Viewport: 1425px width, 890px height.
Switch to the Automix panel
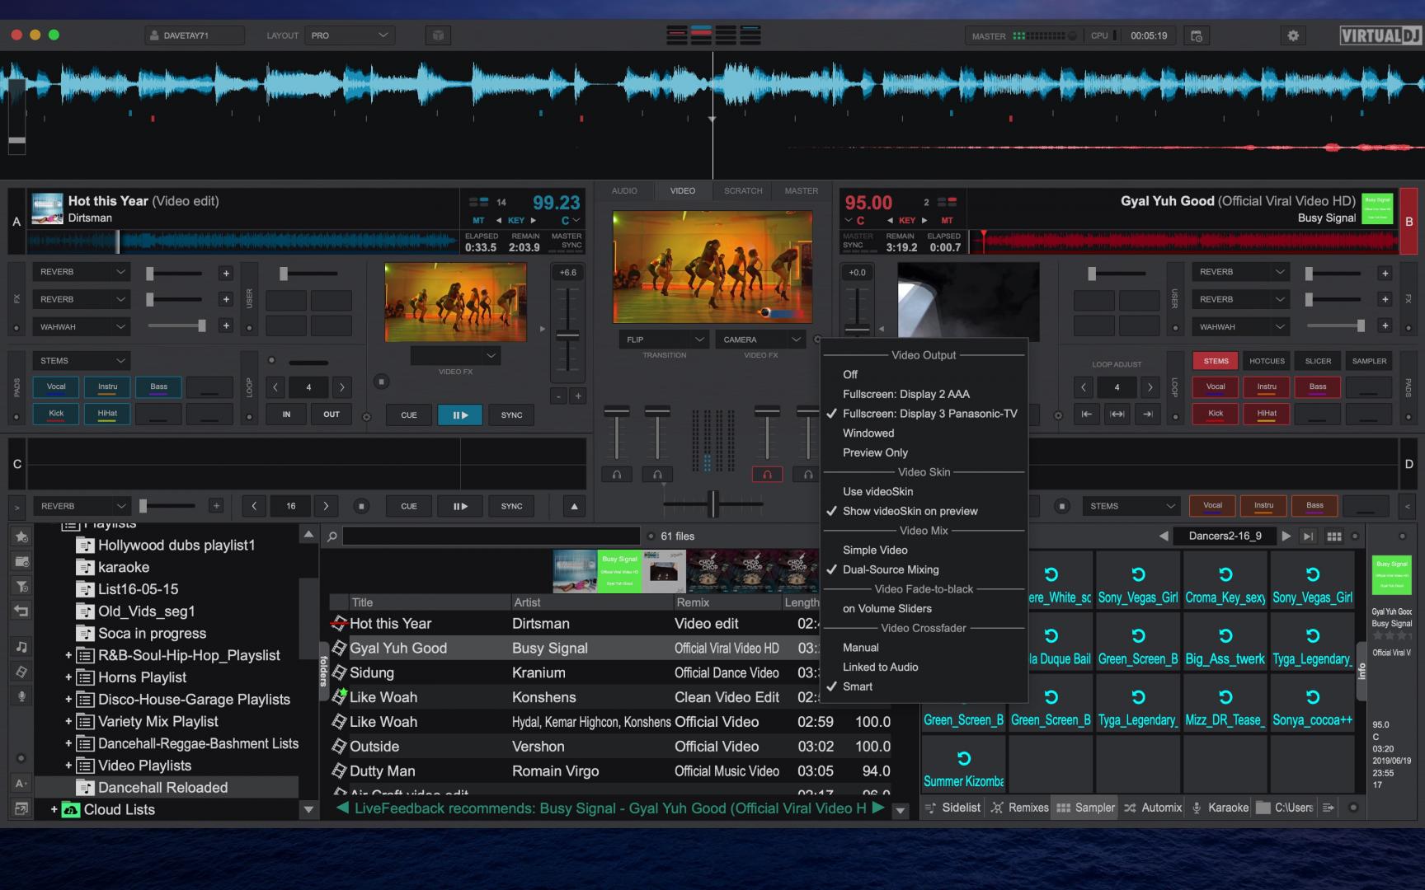point(1159,808)
